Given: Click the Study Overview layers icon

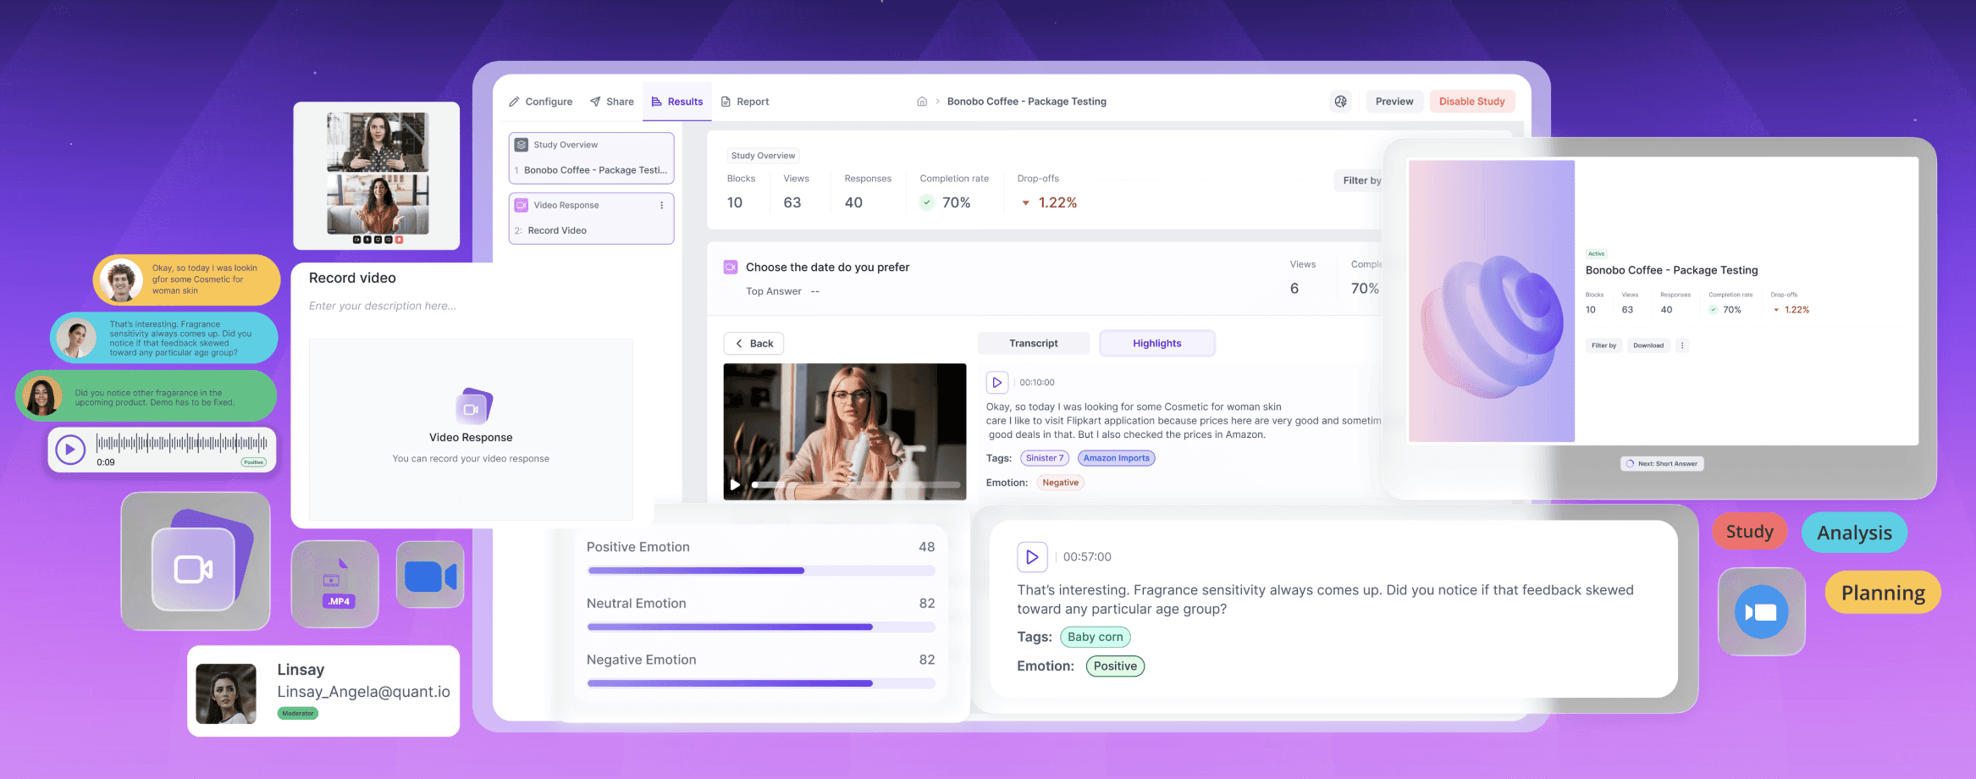Looking at the screenshot, I should [x=520, y=144].
